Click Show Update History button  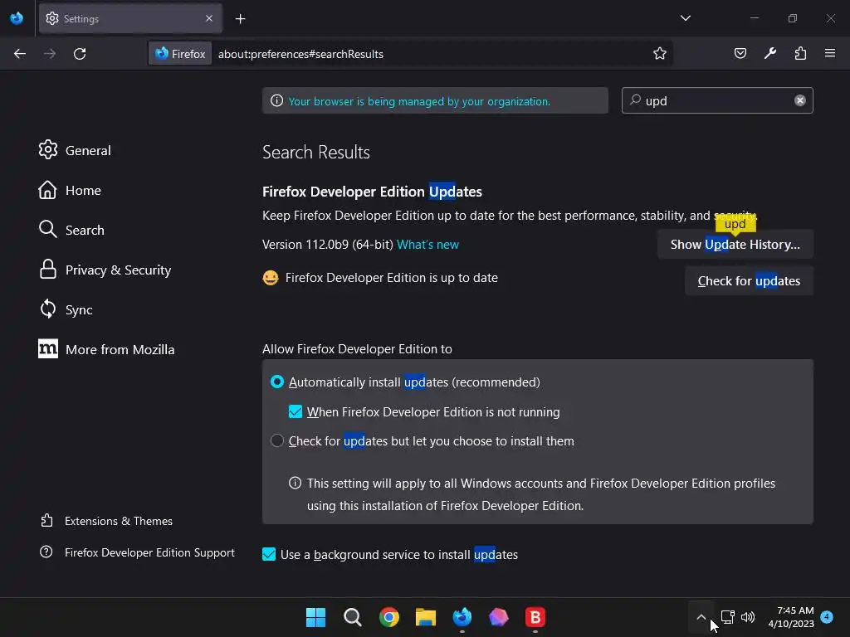[735, 245]
